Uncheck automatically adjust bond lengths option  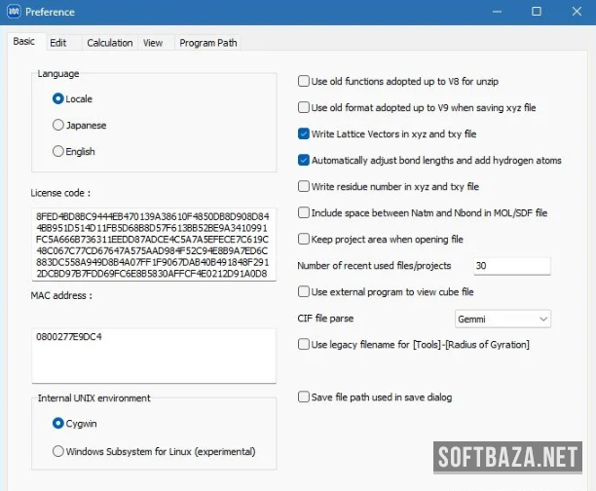(x=304, y=160)
